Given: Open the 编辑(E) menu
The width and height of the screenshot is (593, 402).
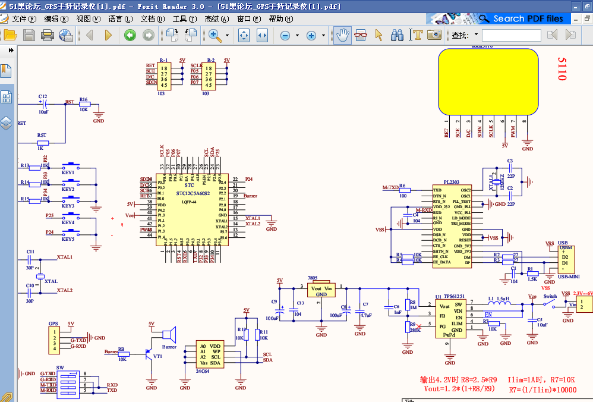Looking at the screenshot, I should tap(56, 19).
